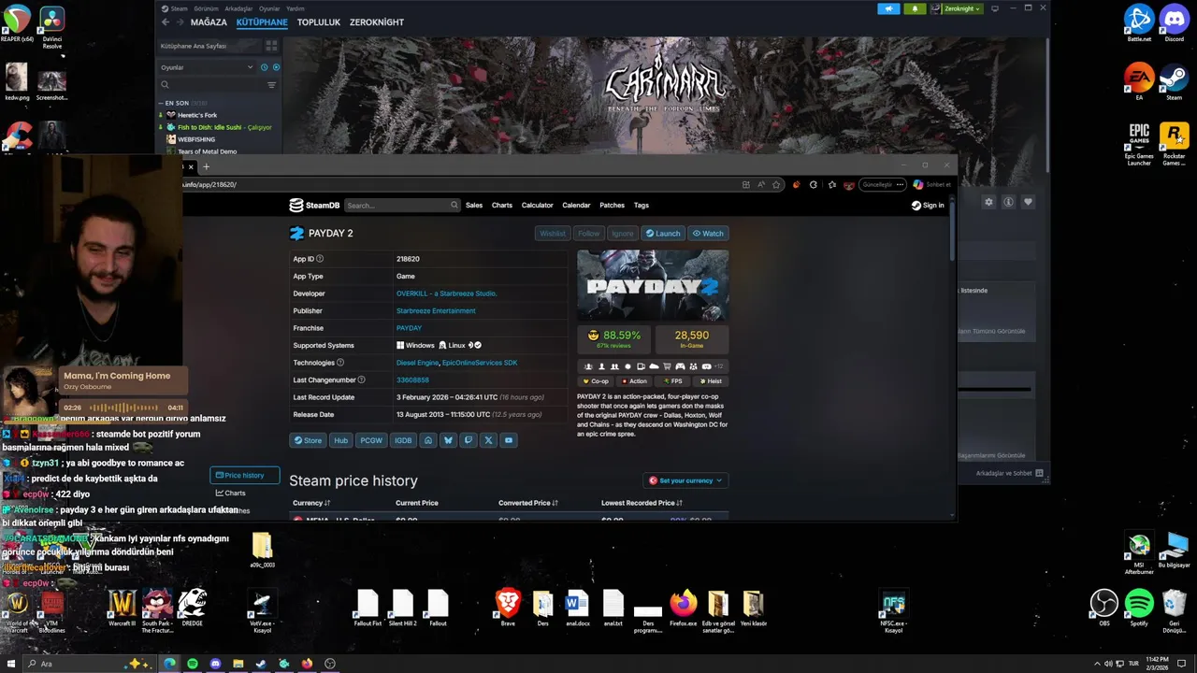Viewport: 1197px width, 673px height.
Task: Open PCGW link button
Action: pyautogui.click(x=371, y=440)
